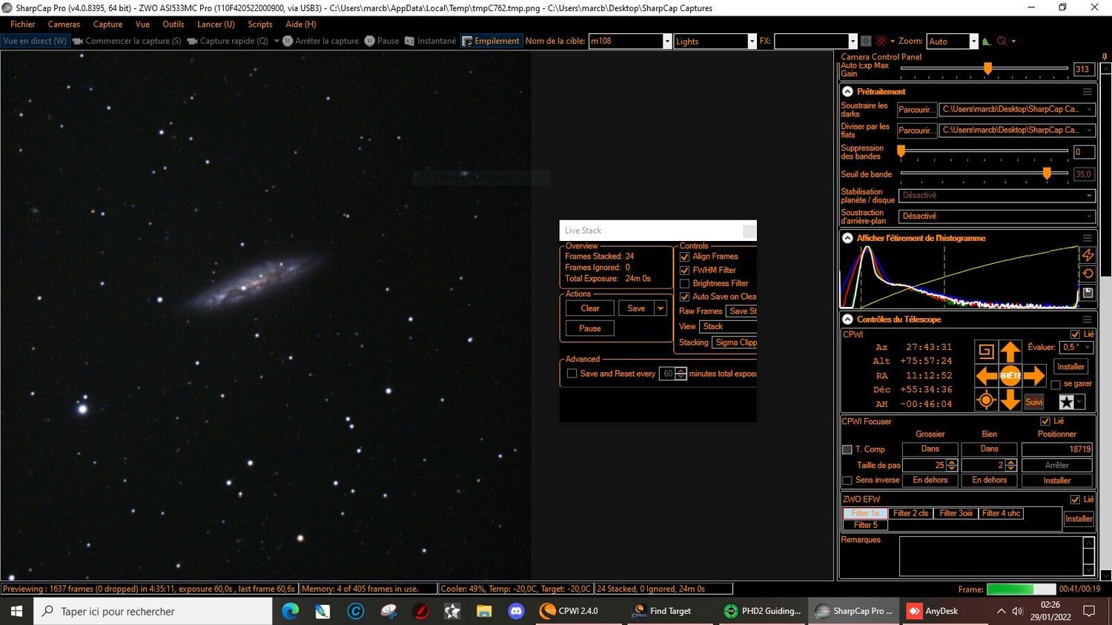
Task: Stop the mount with the center ARRÊTE button
Action: (1010, 376)
